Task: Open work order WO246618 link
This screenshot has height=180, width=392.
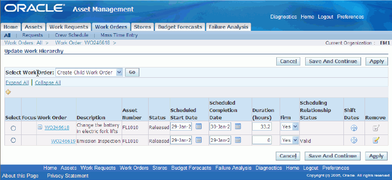Action: coord(57,128)
